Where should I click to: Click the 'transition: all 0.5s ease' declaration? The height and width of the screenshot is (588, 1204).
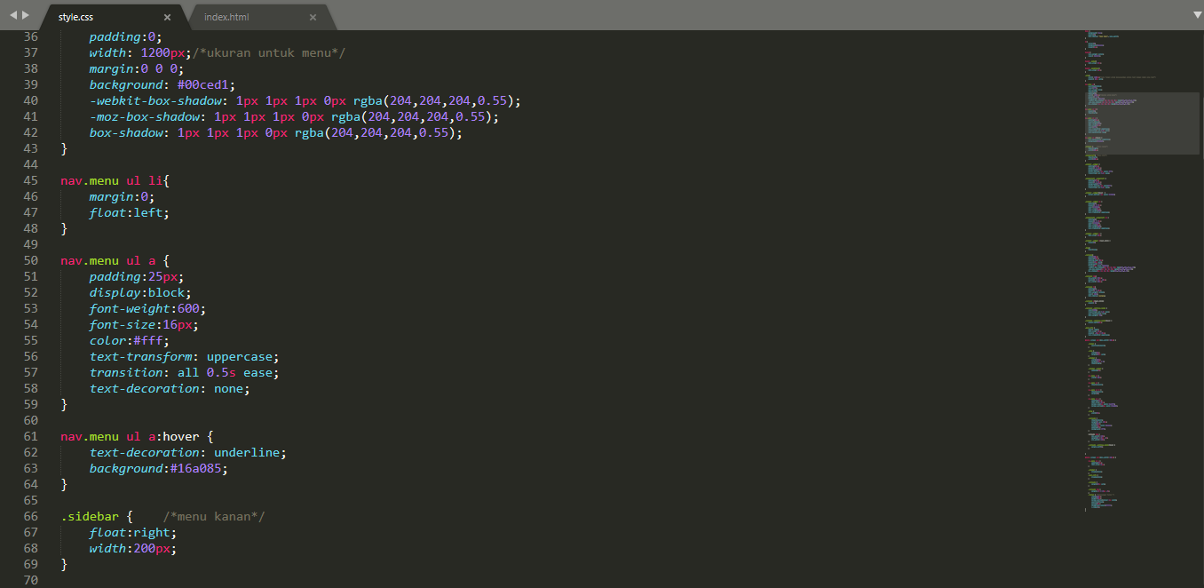coord(182,372)
